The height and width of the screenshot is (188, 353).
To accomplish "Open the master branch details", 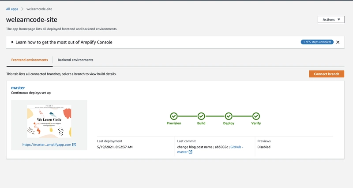I will tap(18, 87).
